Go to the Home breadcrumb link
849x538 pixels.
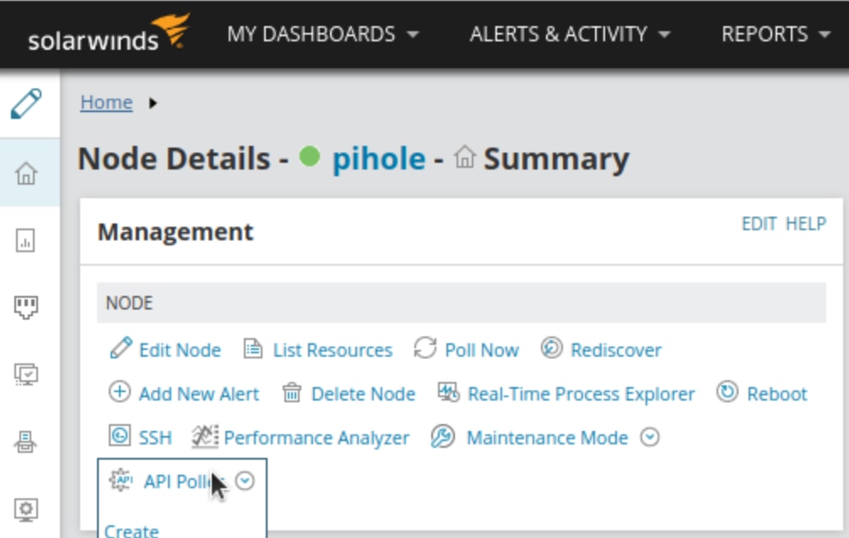pyautogui.click(x=106, y=102)
